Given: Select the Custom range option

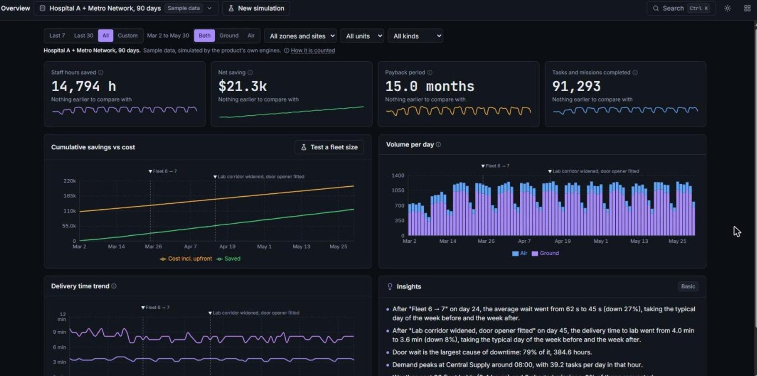Looking at the screenshot, I should tap(127, 36).
